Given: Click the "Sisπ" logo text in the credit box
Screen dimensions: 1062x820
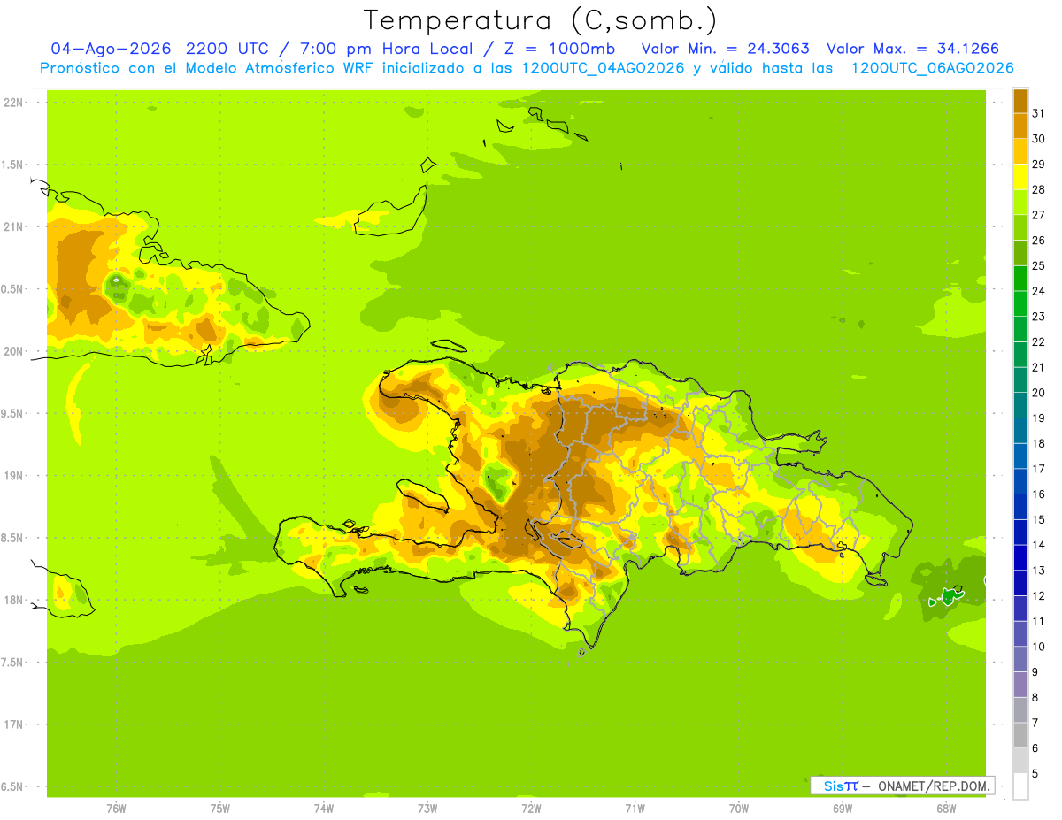Looking at the screenshot, I should point(840,786).
